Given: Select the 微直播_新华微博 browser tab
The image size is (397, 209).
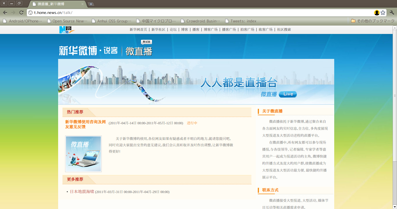Looking at the screenshot, I should 57,4.
